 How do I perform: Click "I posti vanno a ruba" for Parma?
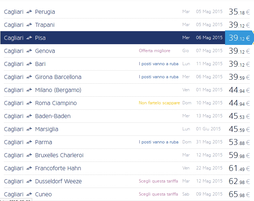tap(158, 142)
